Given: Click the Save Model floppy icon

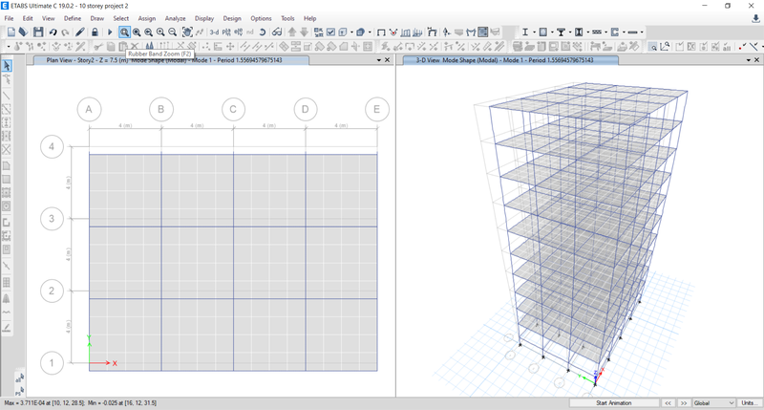Looking at the screenshot, I should (38, 32).
